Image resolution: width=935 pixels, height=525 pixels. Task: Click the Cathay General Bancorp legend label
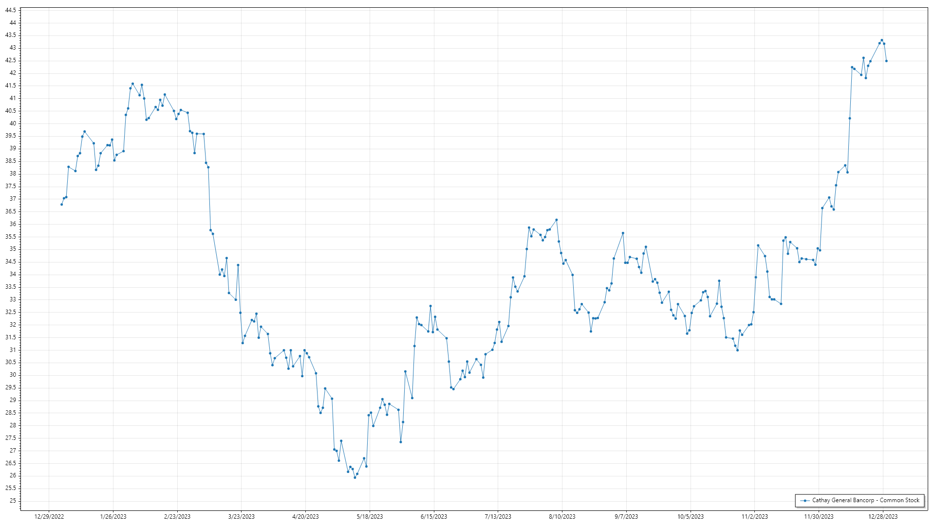coord(865,500)
